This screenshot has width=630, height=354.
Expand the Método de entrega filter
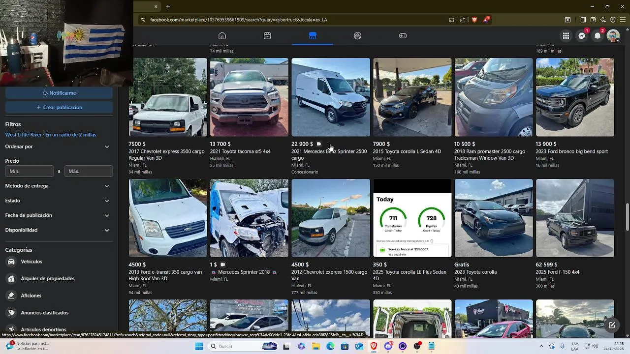[58, 186]
